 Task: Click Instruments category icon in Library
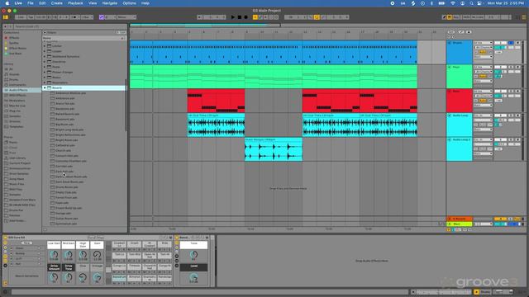point(6,85)
